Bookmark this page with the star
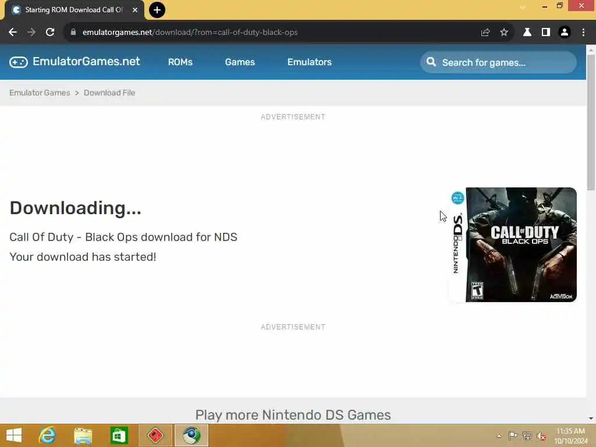Screen dimensions: 596x447 pos(504,33)
